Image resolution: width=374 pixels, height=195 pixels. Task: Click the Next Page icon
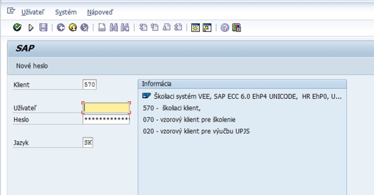pyautogui.click(x=166, y=28)
